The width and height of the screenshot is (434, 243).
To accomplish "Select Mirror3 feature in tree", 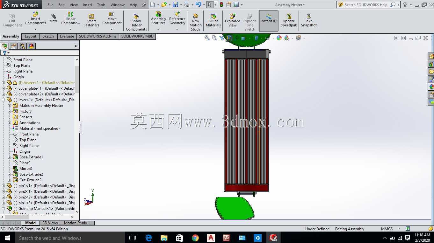I will pos(25,169).
